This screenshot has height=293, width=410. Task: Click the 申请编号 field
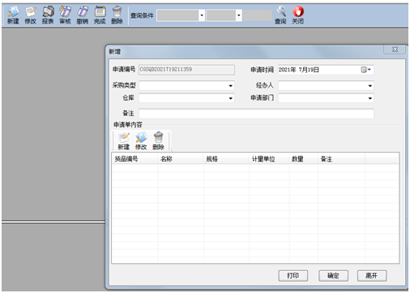186,70
